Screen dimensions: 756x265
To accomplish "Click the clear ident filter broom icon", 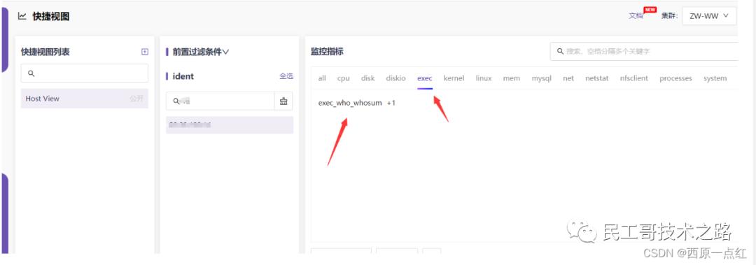I will pyautogui.click(x=283, y=101).
